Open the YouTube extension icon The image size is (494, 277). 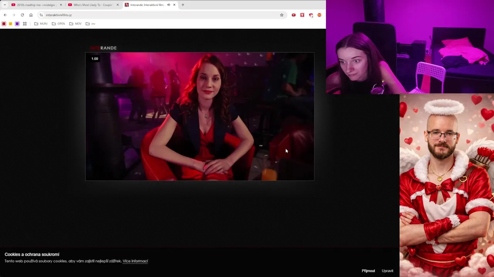click(x=294, y=15)
